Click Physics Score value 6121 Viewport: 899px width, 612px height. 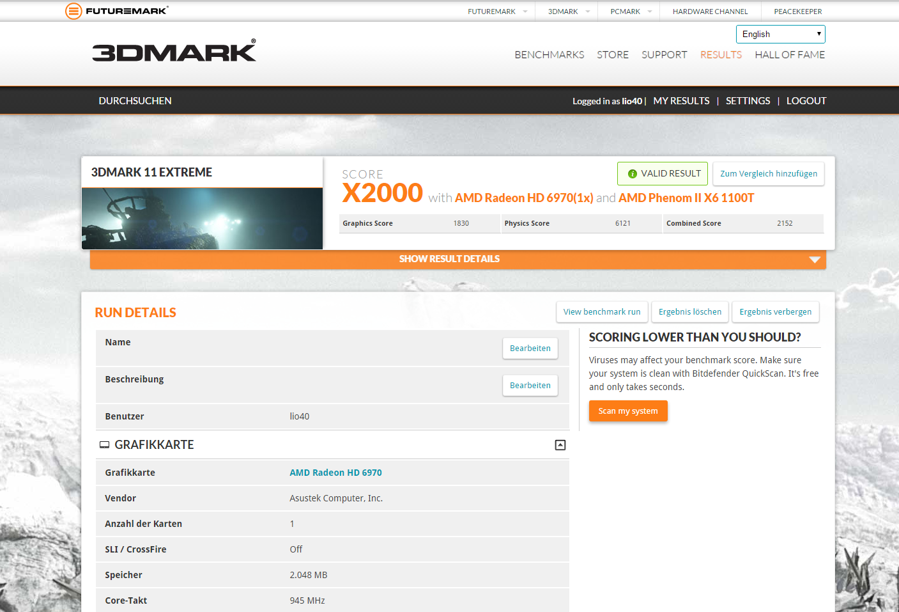pyautogui.click(x=623, y=223)
